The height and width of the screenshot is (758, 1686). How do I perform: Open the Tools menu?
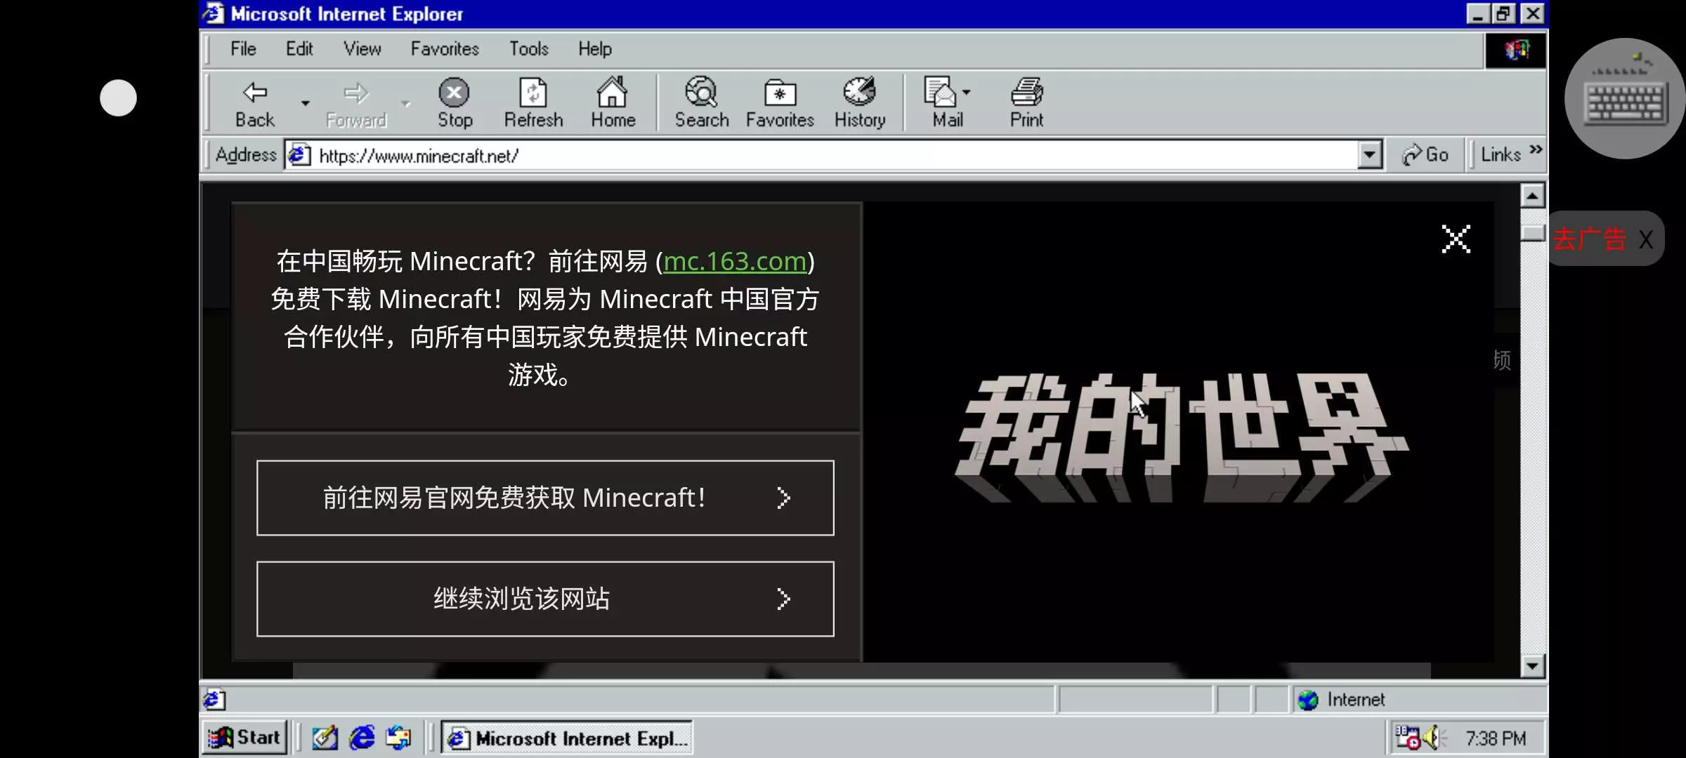(x=528, y=49)
